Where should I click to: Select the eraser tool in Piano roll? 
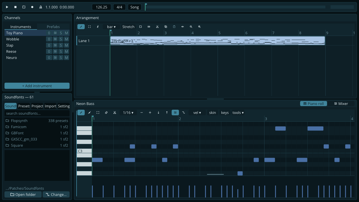[106, 113]
